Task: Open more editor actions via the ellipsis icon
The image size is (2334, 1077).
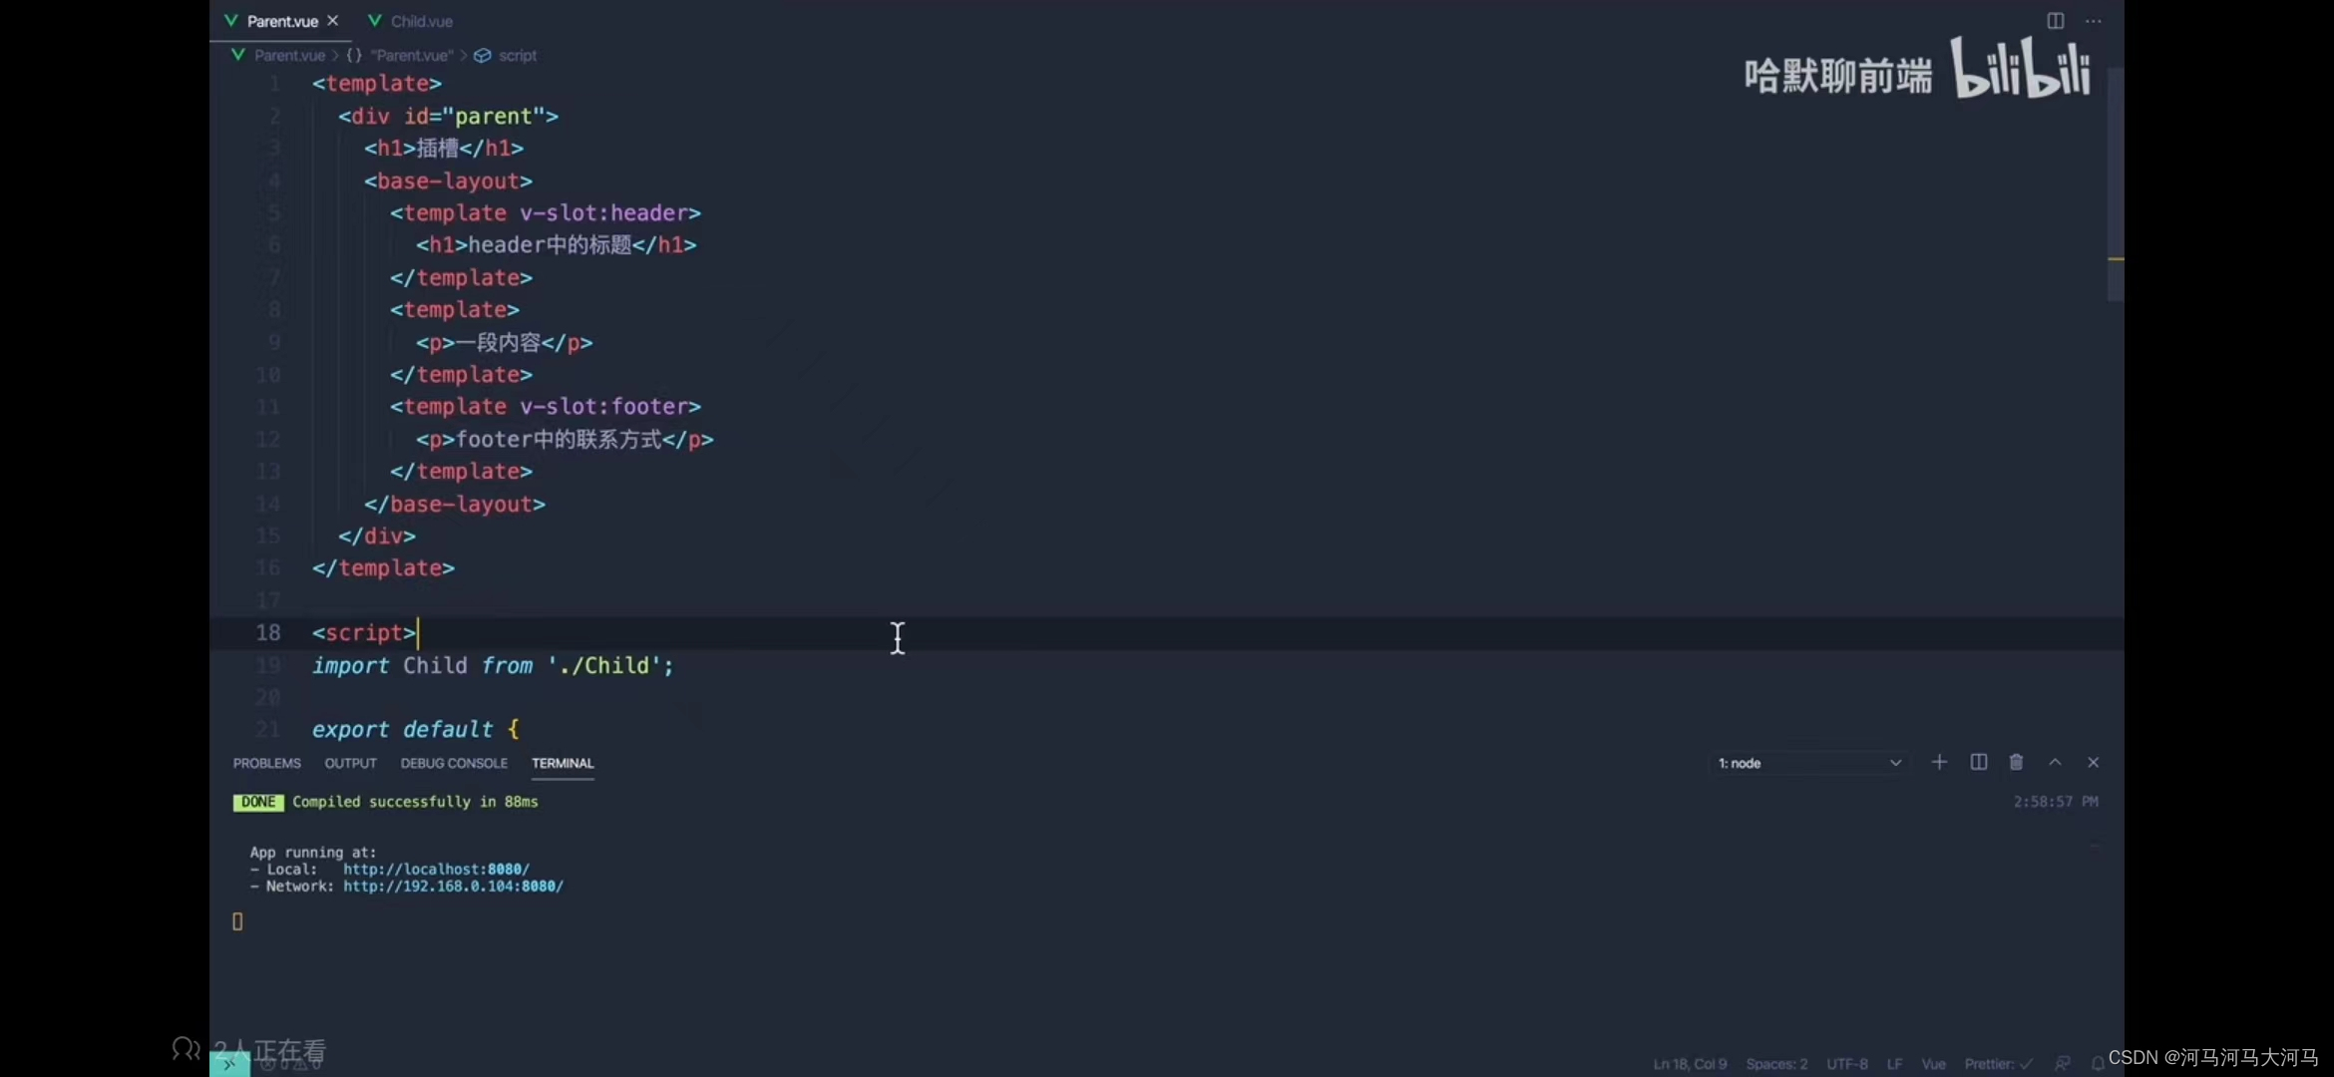Action: (2094, 21)
